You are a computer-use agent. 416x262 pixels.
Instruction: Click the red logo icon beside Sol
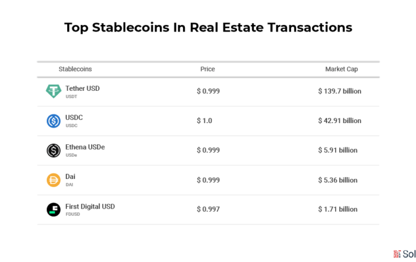397,254
